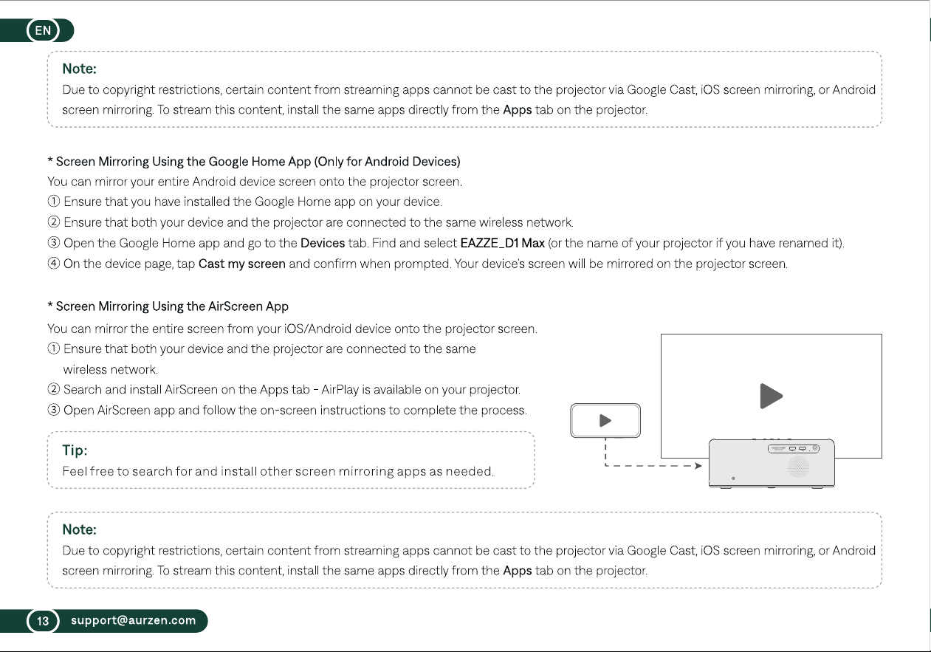Click Apps in the top note

pyautogui.click(x=518, y=110)
